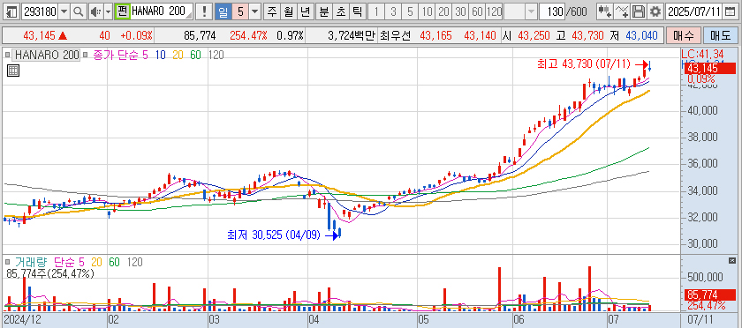Click volume ratio 254.47% in quote bar
742x328 pixels.
(248, 35)
